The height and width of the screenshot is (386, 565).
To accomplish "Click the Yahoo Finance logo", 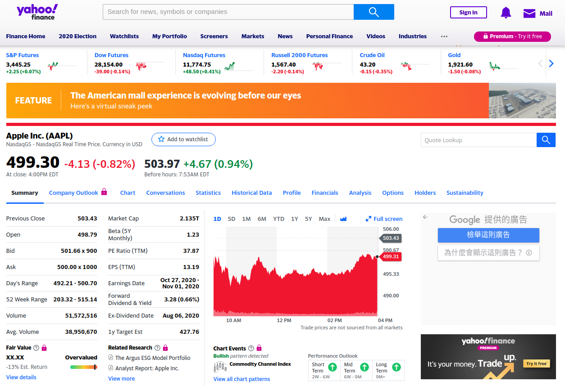I will click(x=37, y=12).
